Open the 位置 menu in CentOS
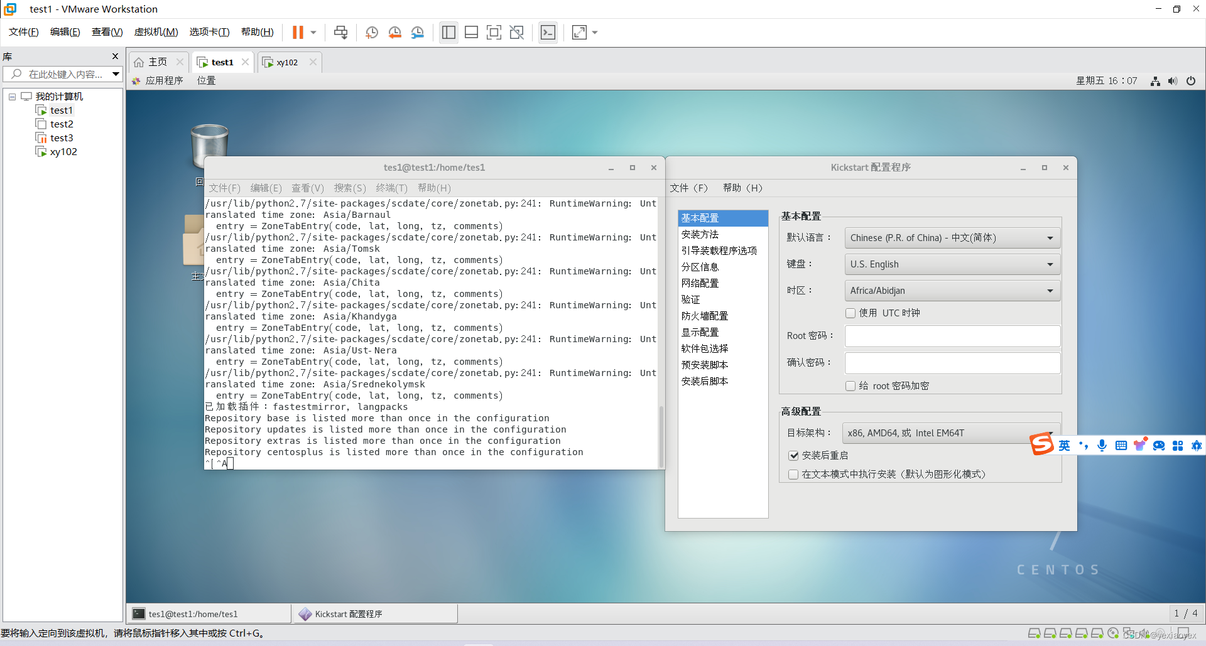Viewport: 1206px width, 646px height. [206, 80]
